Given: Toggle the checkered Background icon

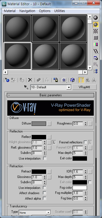Looking at the screenshot, I should tap(96, 31).
